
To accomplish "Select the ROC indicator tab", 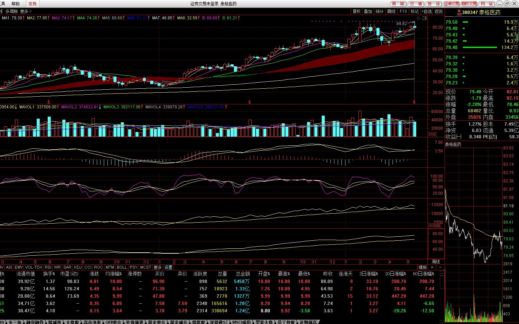I will pyautogui.click(x=98, y=267).
